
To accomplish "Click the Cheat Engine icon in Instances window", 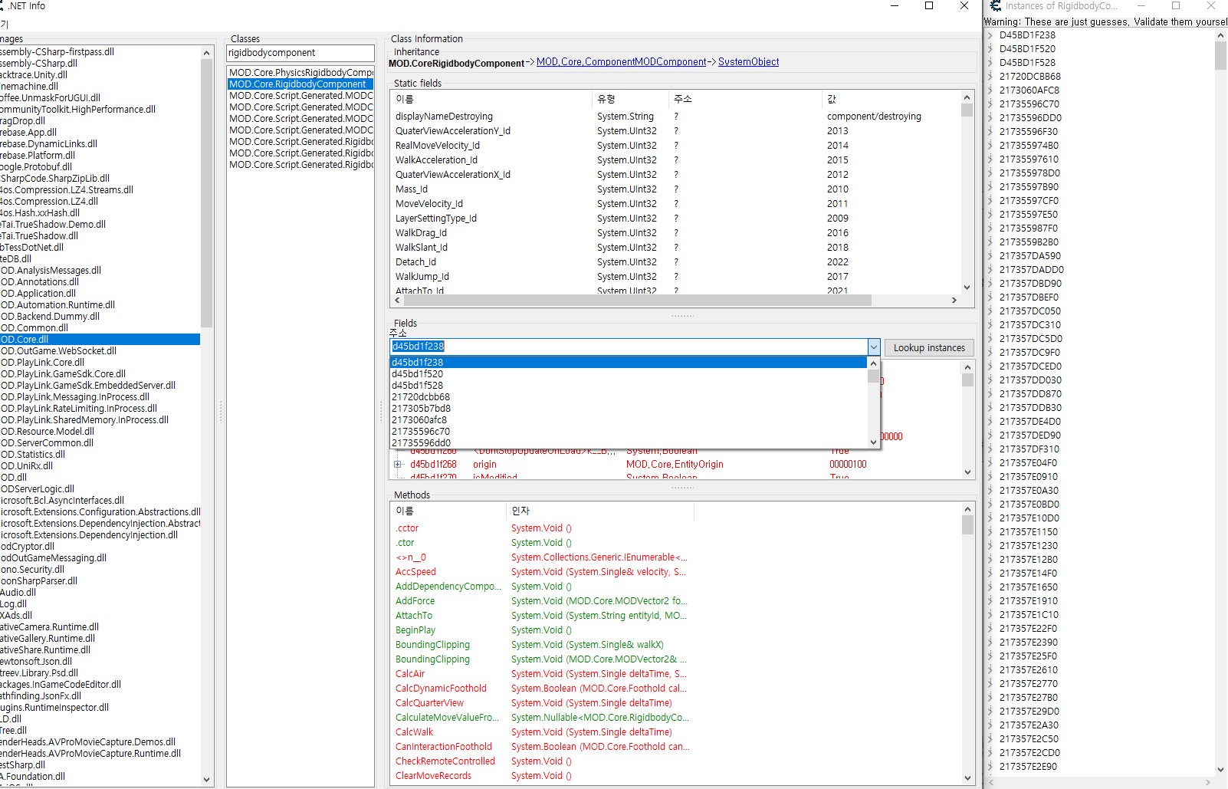I will [x=995, y=6].
